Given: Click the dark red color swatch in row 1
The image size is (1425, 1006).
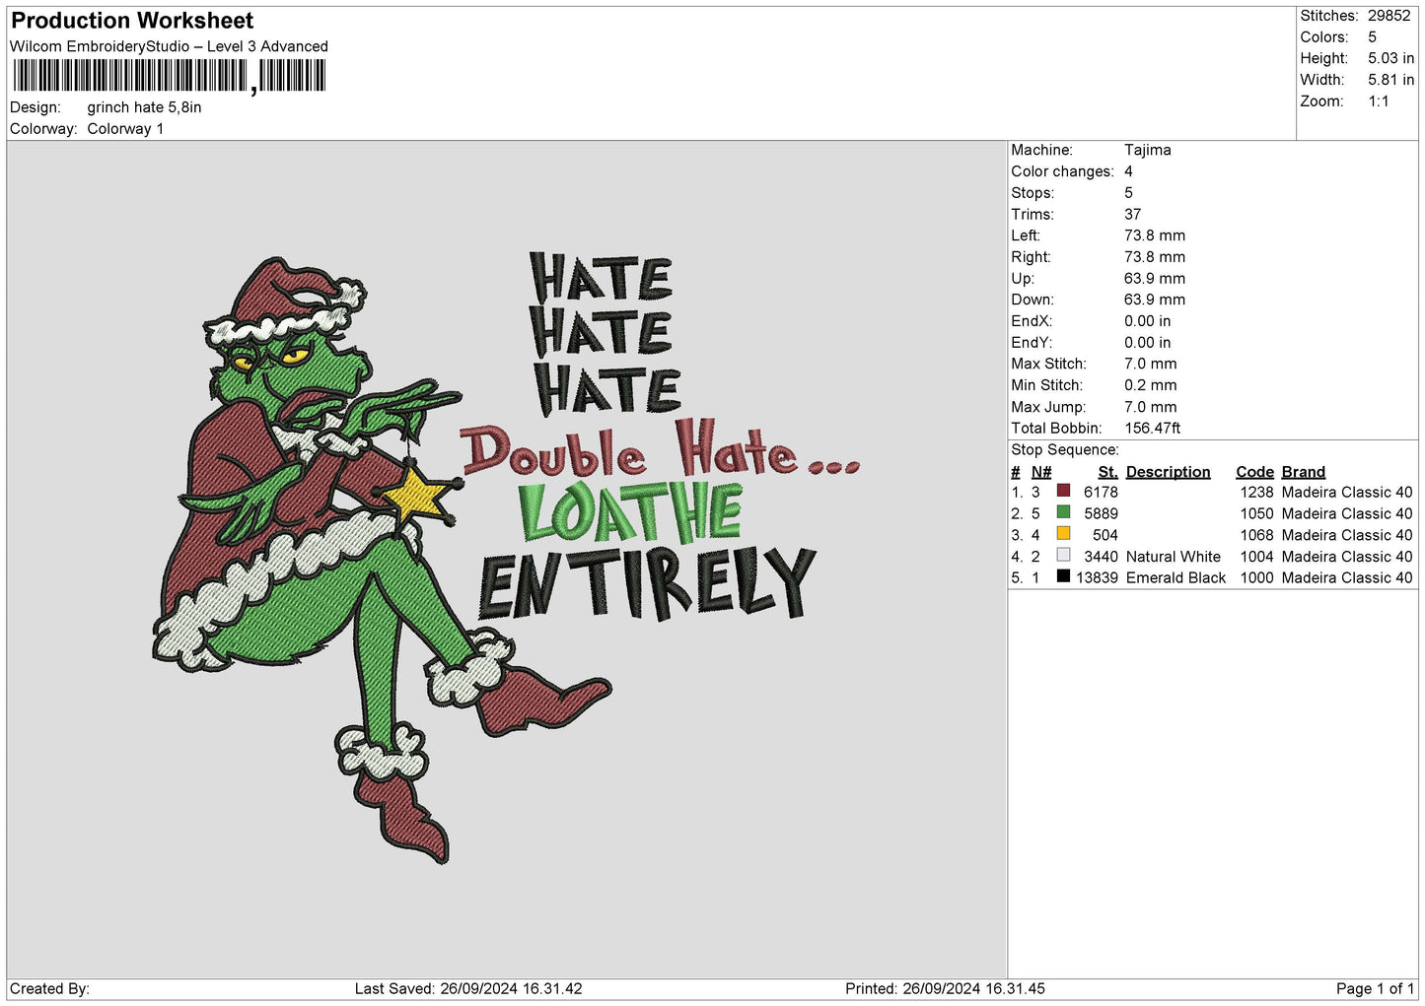Looking at the screenshot, I should tap(1063, 491).
